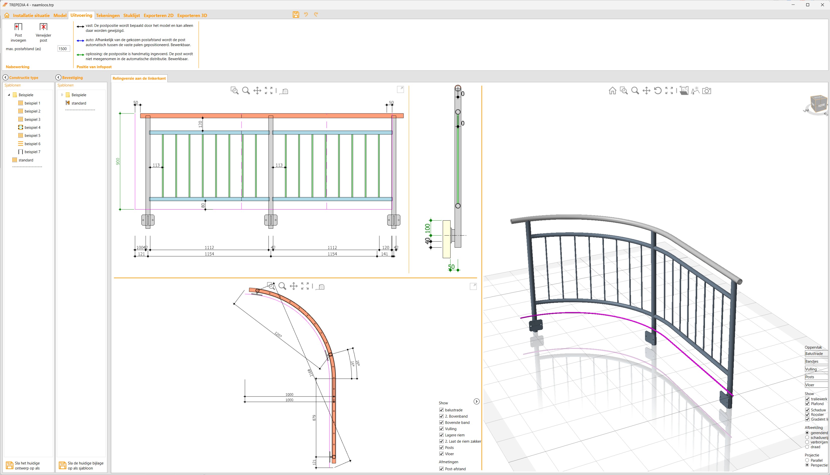The image size is (830, 475).
Task: Click the home icon in 3D view toolbar
Action: pyautogui.click(x=612, y=91)
